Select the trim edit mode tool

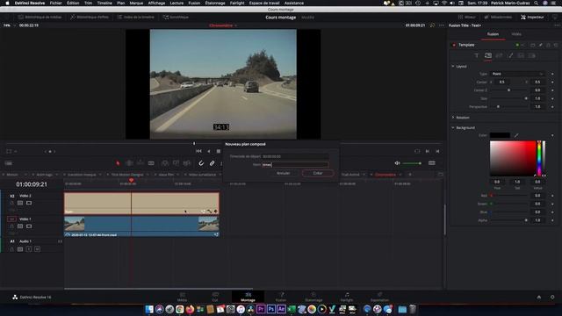pos(129,163)
